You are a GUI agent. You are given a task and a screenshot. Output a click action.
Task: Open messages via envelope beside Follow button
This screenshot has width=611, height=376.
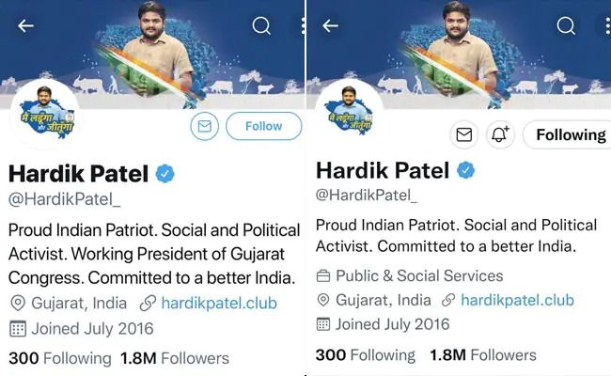204,126
